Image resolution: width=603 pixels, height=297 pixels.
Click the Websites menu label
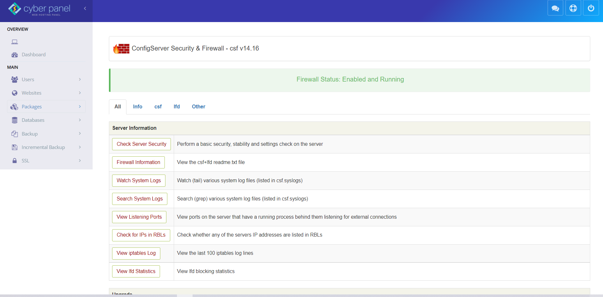[x=32, y=93]
